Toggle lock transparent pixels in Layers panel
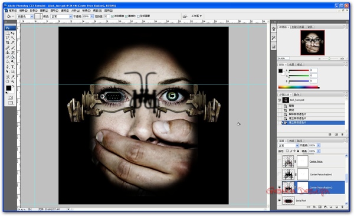The height and width of the screenshot is (216, 354). point(287,151)
